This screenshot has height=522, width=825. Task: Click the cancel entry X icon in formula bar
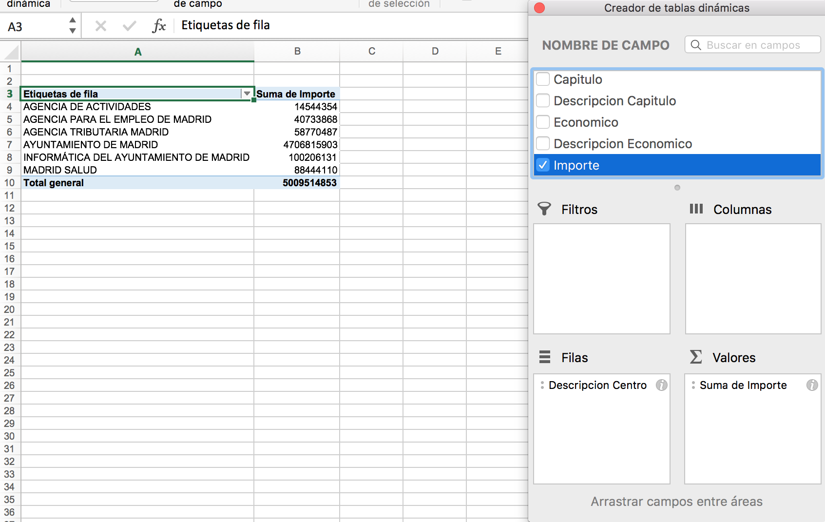101,26
